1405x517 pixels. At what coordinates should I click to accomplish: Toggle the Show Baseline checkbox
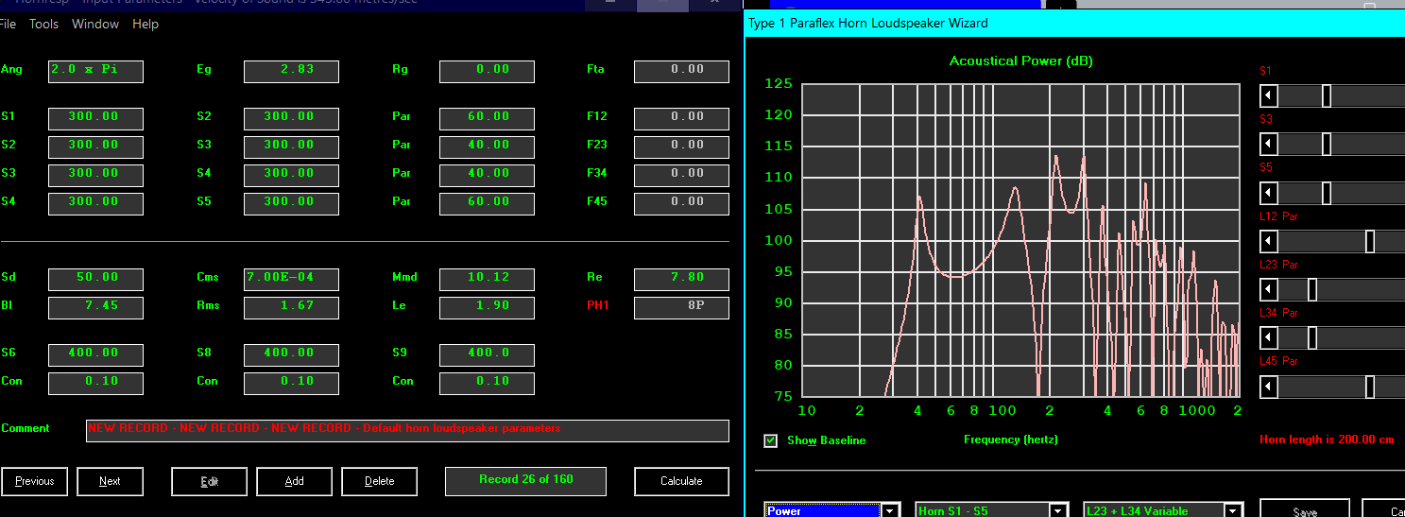(x=771, y=440)
